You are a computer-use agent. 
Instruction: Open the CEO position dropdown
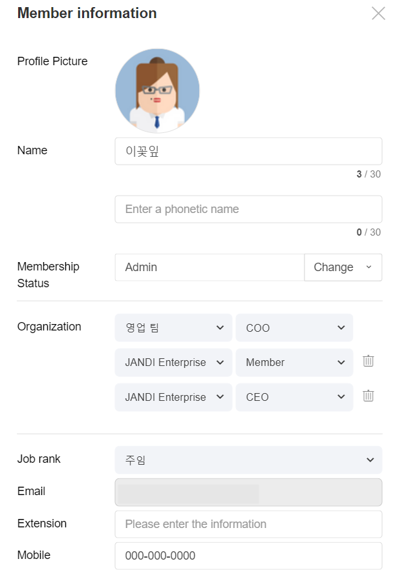tap(294, 397)
